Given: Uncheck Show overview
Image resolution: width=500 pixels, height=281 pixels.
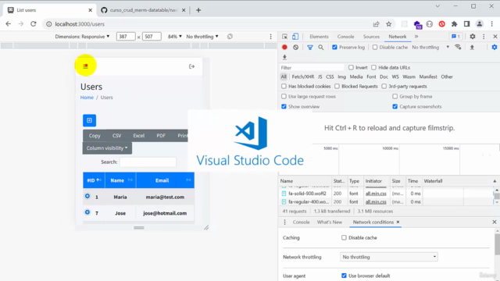Looking at the screenshot, I should [x=284, y=106].
